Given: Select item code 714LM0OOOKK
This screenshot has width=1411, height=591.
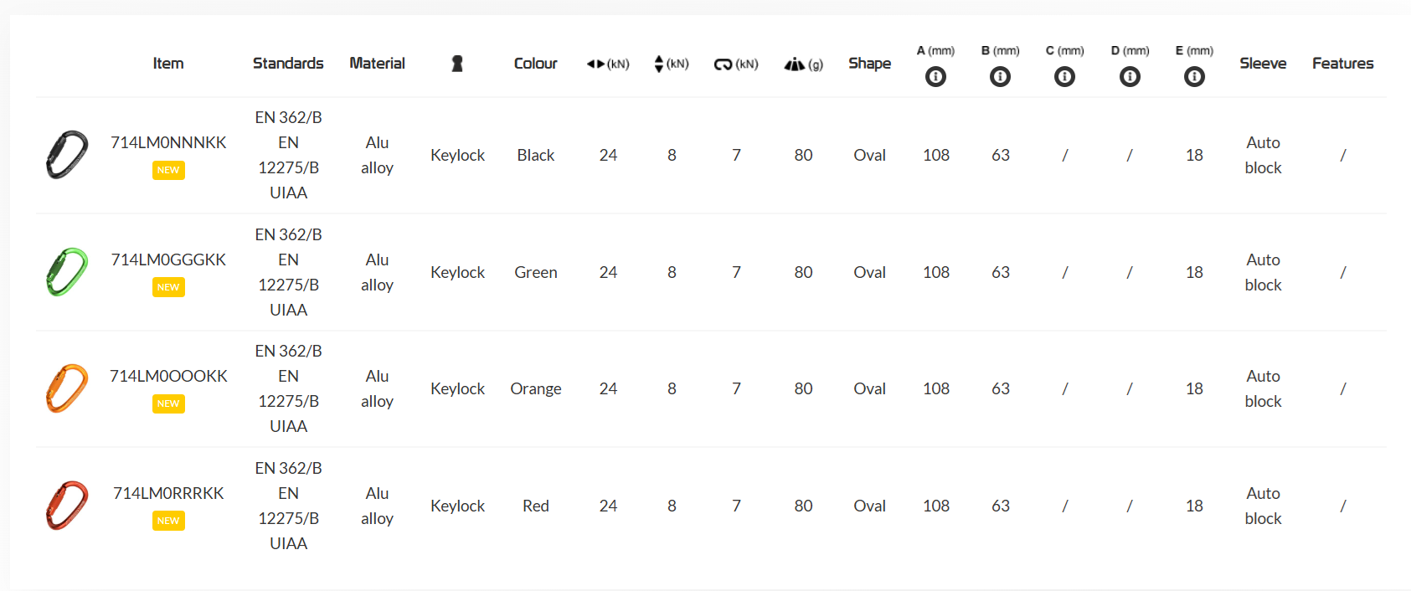Looking at the screenshot, I should 168,377.
